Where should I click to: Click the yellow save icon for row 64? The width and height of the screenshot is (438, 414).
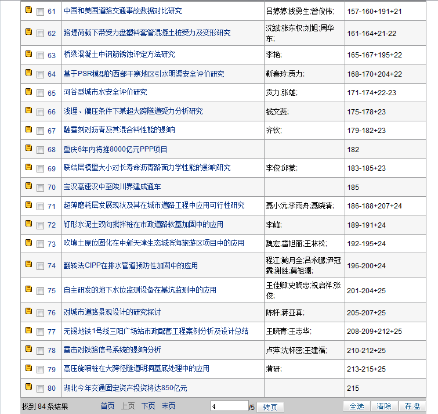pyautogui.click(x=28, y=73)
